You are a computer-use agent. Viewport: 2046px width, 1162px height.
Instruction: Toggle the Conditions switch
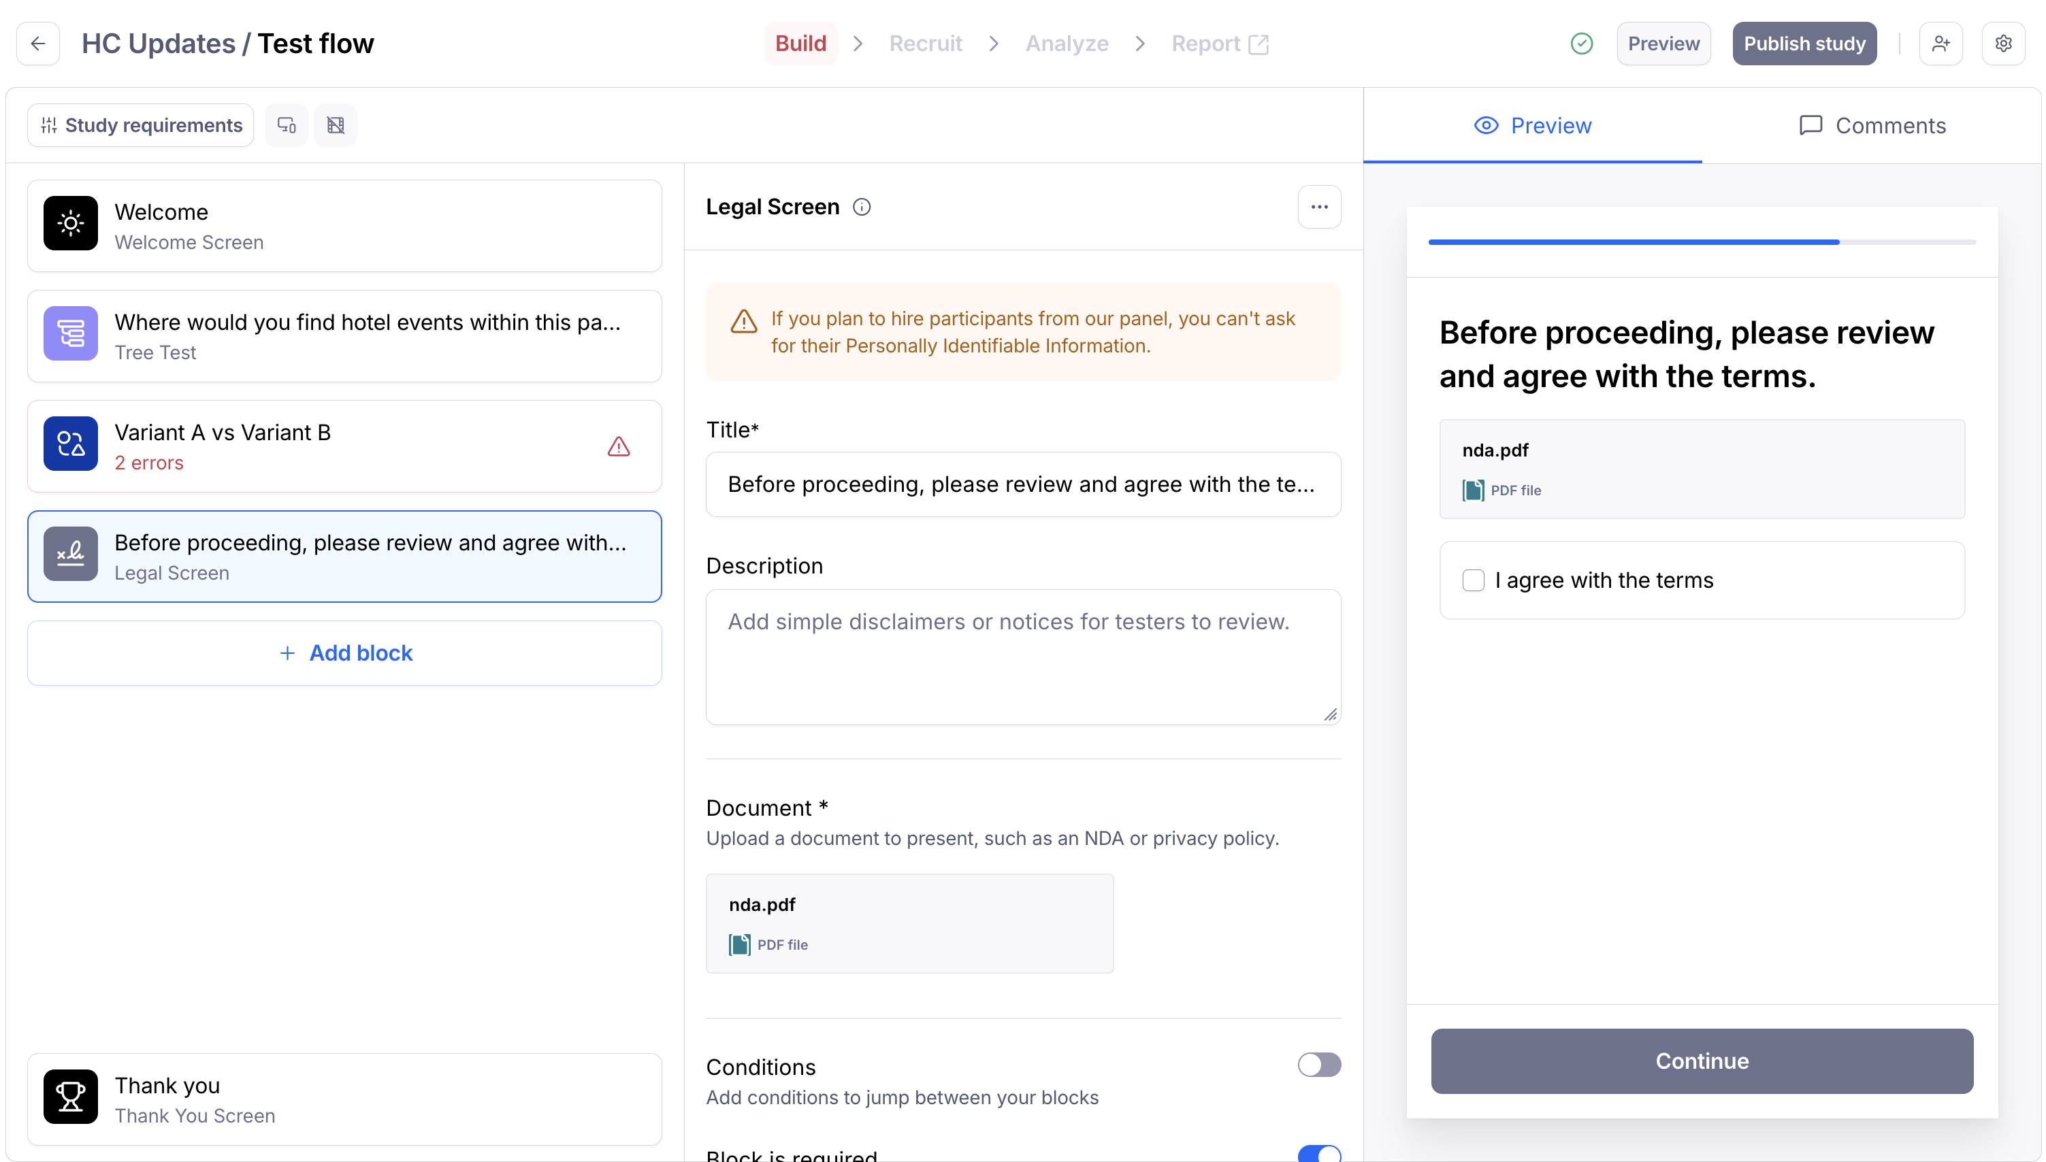[1319, 1064]
